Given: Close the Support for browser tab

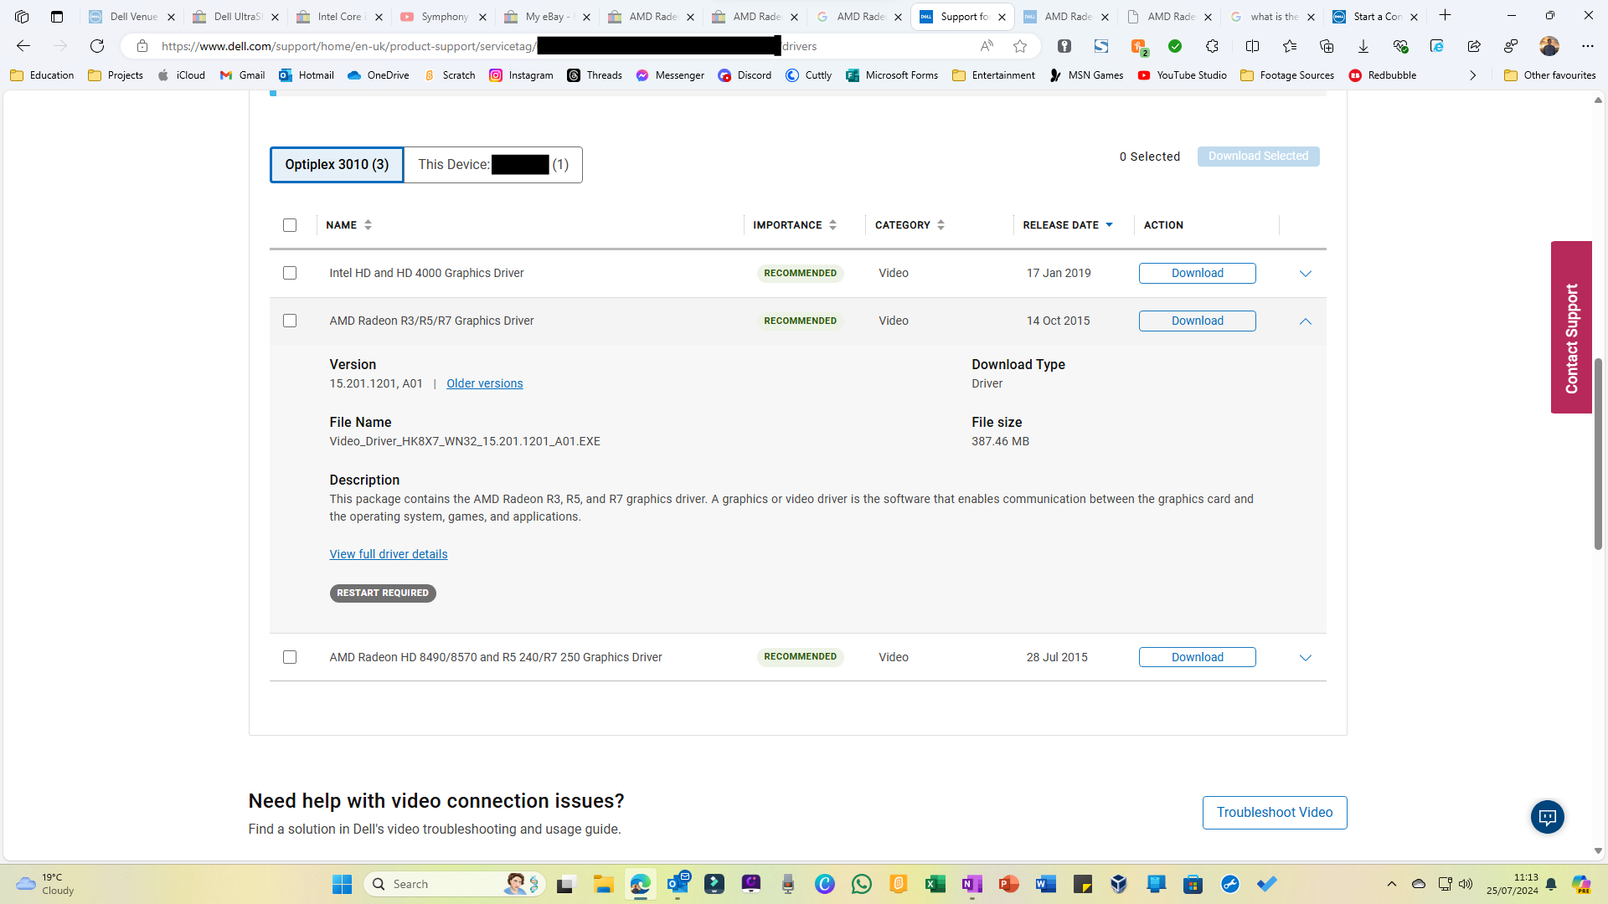Looking at the screenshot, I should (x=1002, y=17).
